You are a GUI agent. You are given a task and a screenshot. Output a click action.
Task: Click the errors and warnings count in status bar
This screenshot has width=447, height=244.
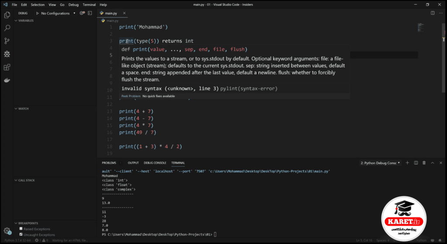(x=41, y=241)
